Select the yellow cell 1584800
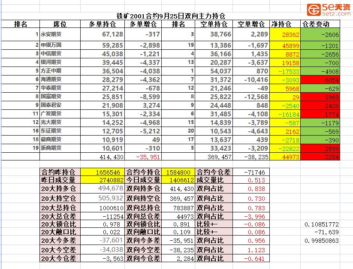This screenshot has height=269, width=353. tap(178, 172)
